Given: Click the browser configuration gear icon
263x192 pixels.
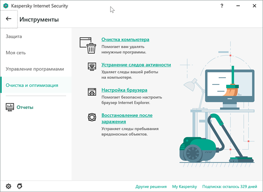Looking at the screenshot, I should [92, 92].
